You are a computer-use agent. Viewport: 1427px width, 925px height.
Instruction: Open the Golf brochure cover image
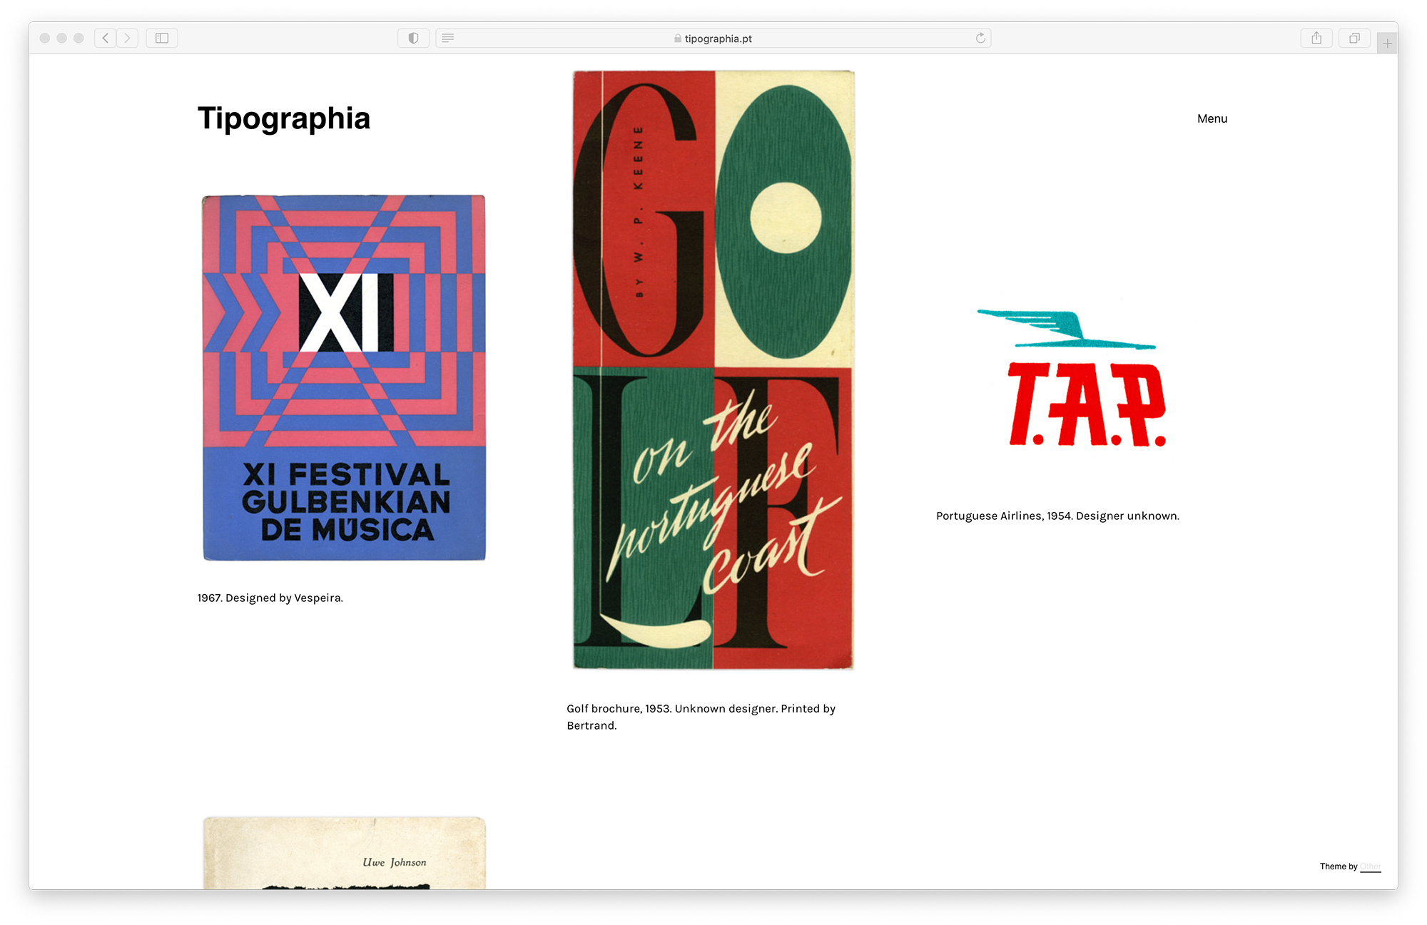tap(713, 369)
